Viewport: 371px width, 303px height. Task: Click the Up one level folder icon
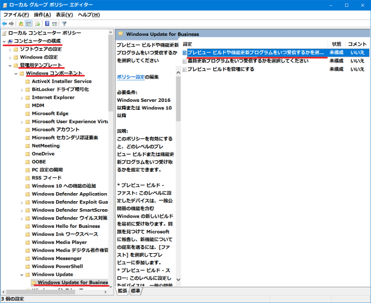pyautogui.click(x=21, y=24)
